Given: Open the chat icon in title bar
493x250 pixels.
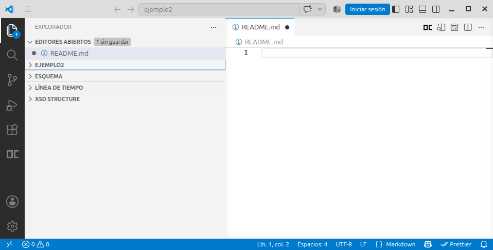Looking at the screenshot, I should (308, 9).
